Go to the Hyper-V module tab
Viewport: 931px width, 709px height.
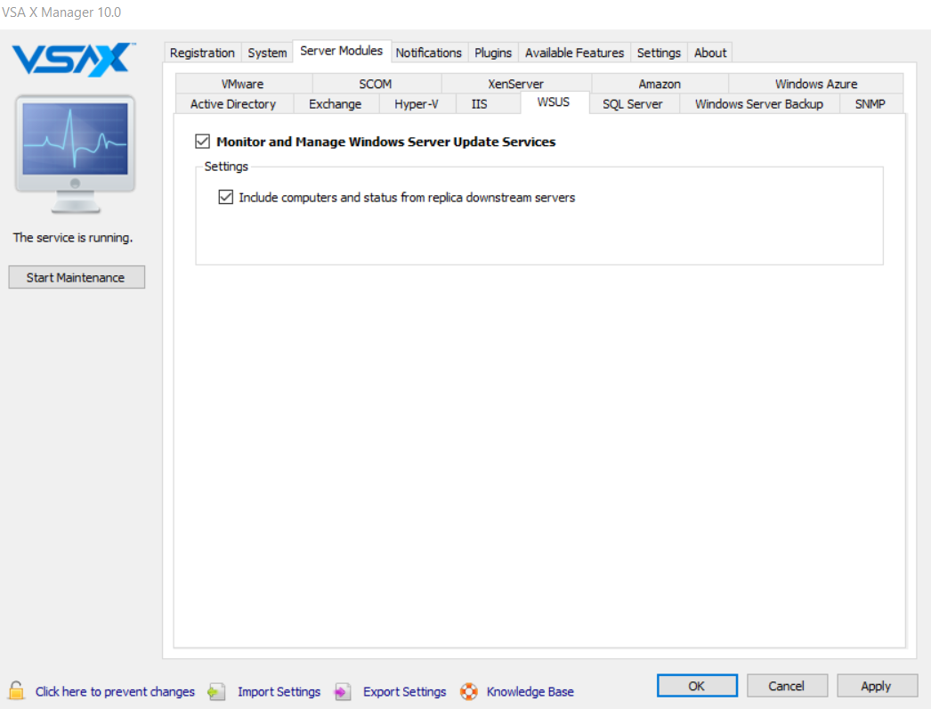(417, 104)
